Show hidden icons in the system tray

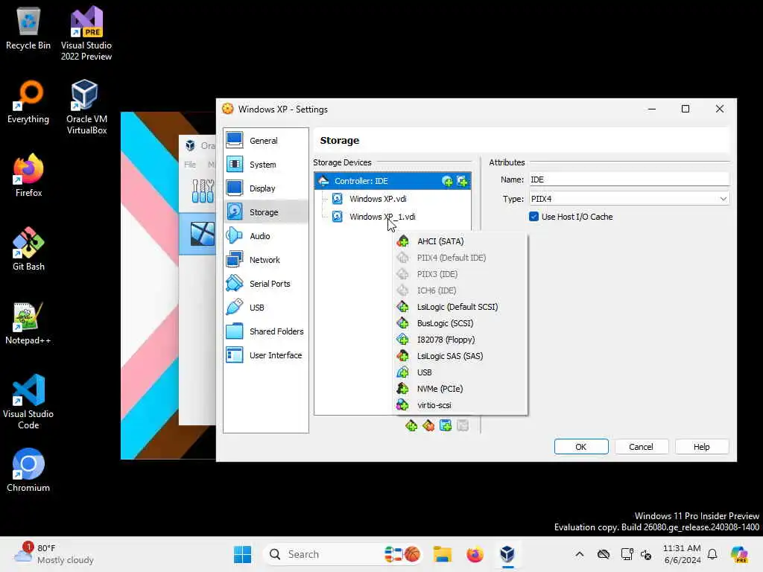(579, 554)
